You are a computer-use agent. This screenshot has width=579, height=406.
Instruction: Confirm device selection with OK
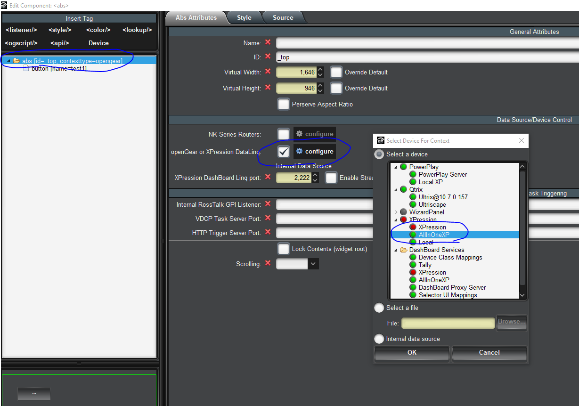412,353
